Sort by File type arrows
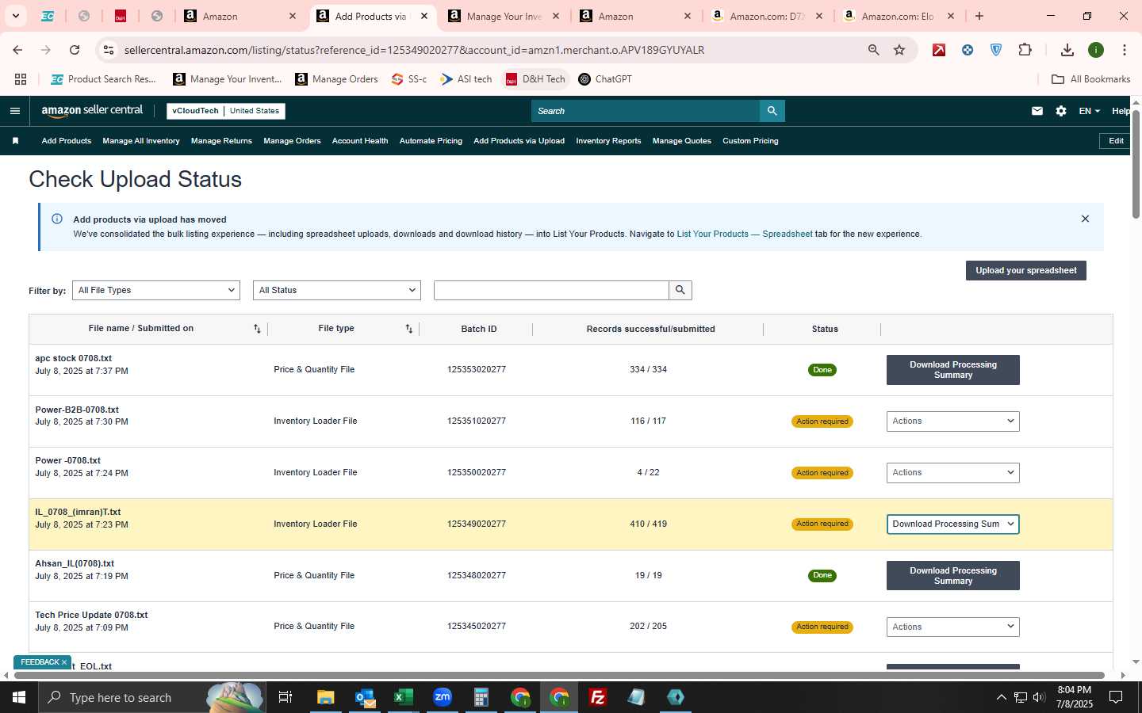Viewport: 1142px width, 713px height. coord(409,329)
